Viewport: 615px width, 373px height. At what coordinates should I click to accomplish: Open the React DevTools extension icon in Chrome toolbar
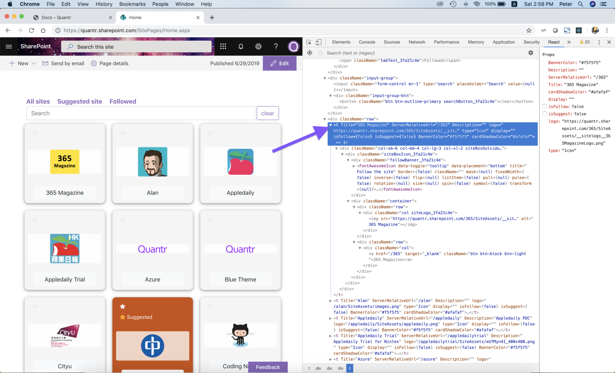tap(579, 30)
